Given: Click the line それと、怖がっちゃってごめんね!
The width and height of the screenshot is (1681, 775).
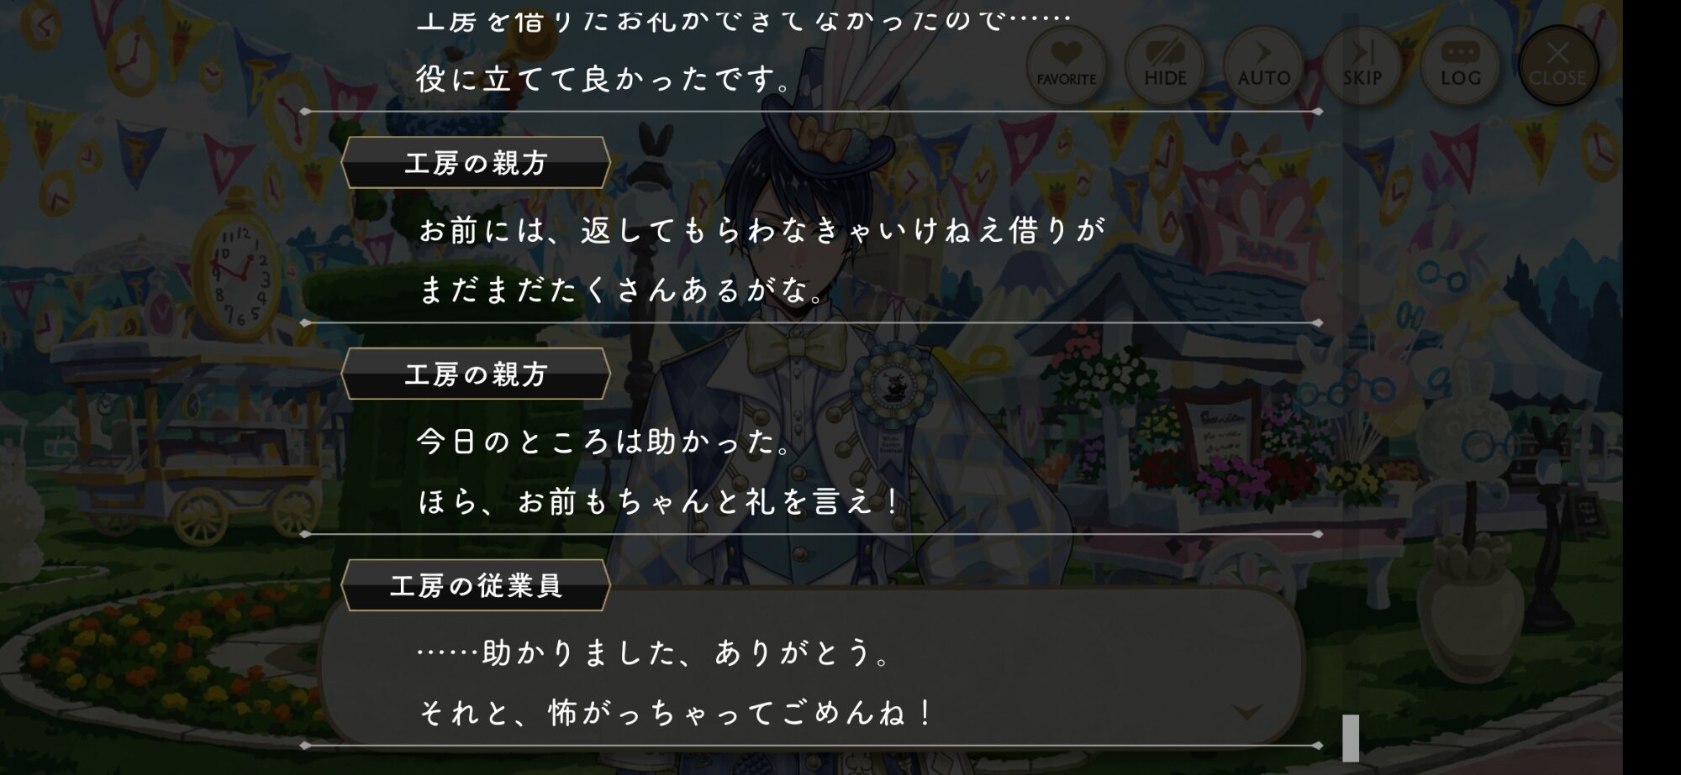Looking at the screenshot, I should point(675,714).
